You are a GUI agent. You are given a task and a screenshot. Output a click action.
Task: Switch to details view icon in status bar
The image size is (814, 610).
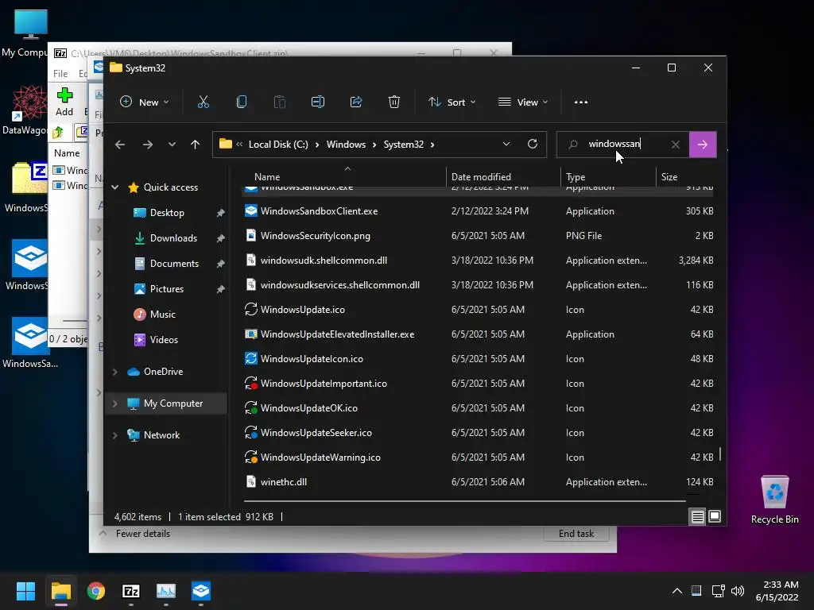point(697,516)
